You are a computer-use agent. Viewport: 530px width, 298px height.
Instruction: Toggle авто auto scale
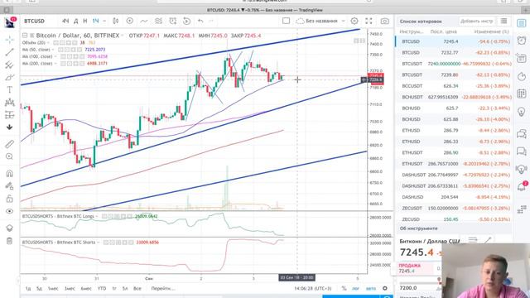(371, 288)
